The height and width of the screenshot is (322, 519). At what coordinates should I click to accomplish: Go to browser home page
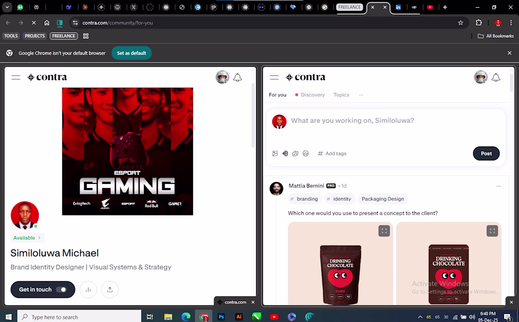coord(47,23)
